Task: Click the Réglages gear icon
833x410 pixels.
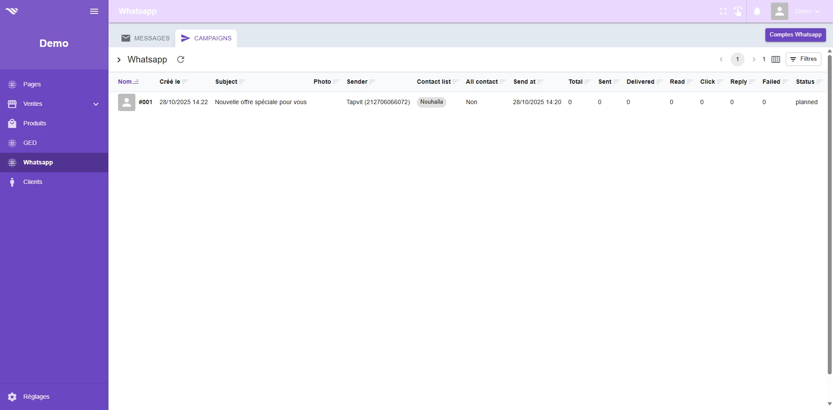Action: pos(12,397)
